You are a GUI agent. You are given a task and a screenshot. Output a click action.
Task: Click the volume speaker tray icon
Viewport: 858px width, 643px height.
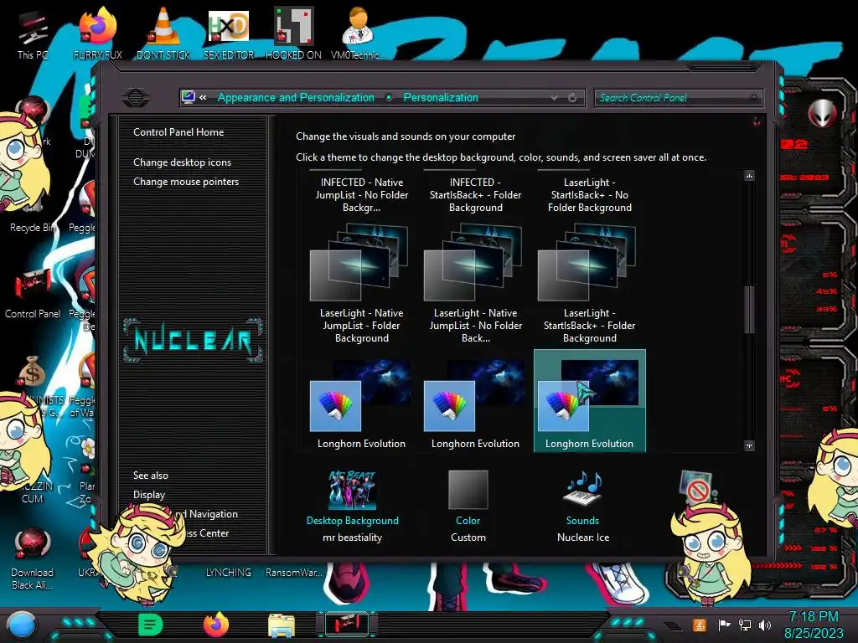[x=765, y=625]
